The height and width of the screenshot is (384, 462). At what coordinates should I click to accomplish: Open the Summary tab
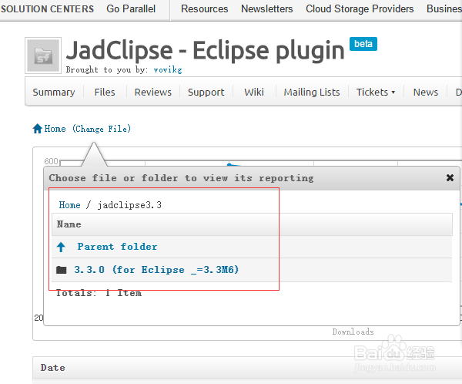(x=54, y=92)
